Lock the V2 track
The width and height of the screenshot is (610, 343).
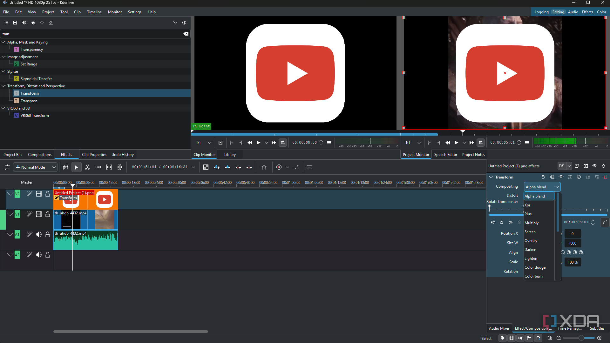[48, 194]
